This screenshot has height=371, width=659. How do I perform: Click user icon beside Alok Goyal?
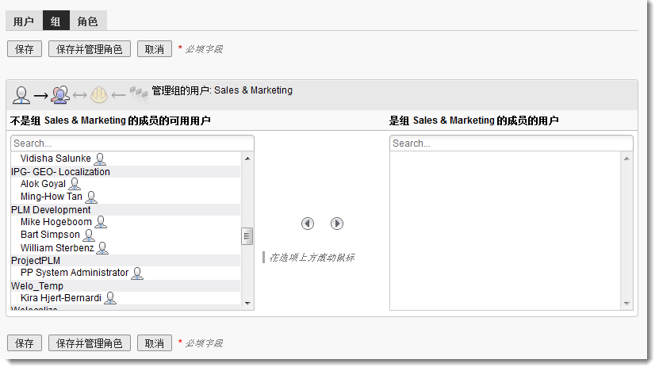pyautogui.click(x=75, y=184)
